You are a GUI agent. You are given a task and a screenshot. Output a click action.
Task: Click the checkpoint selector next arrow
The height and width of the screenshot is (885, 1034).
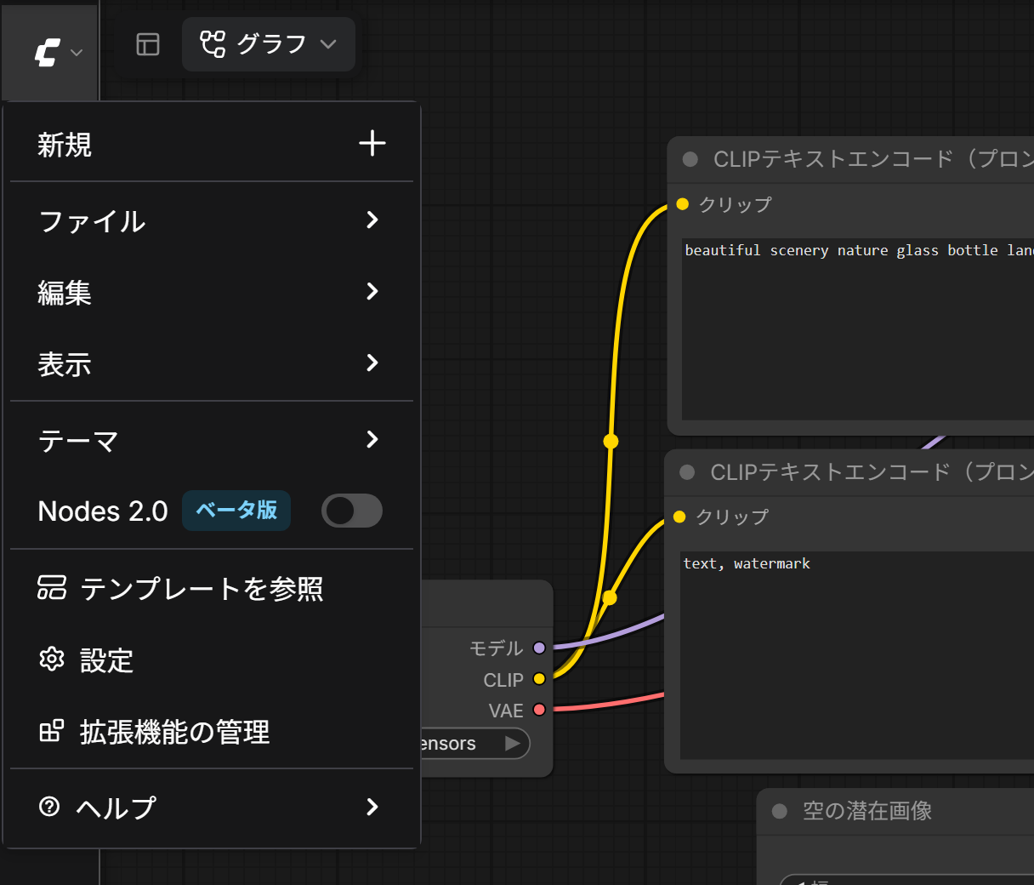(512, 743)
